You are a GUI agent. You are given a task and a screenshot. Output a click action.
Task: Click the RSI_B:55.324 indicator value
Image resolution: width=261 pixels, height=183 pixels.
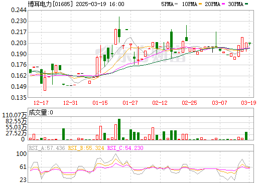click(86, 148)
